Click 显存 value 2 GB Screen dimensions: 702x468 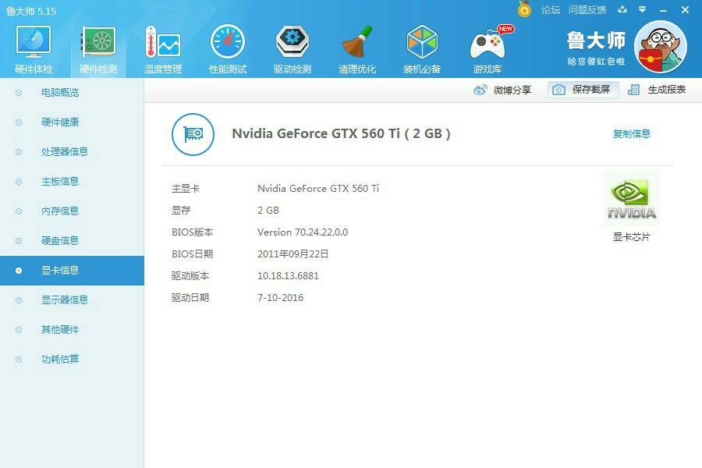click(268, 211)
